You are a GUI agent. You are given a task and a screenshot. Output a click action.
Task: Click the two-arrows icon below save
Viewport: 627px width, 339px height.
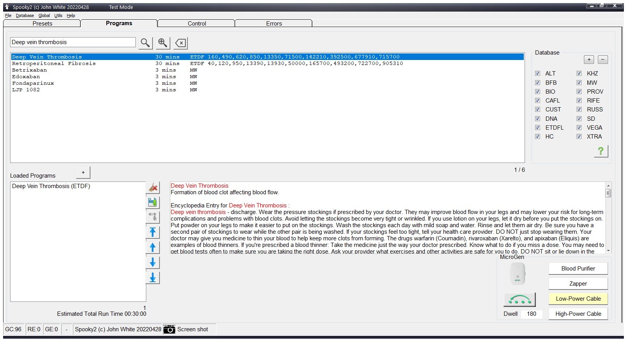click(153, 217)
